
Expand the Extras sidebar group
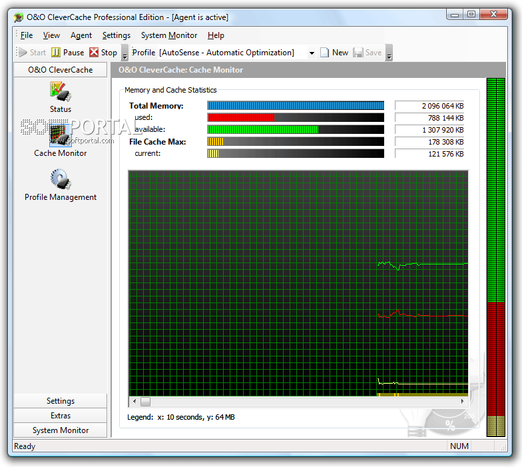point(60,416)
